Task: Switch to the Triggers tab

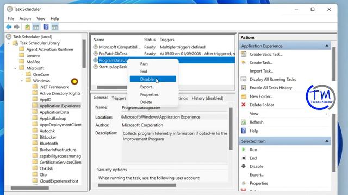Action: 119,98
